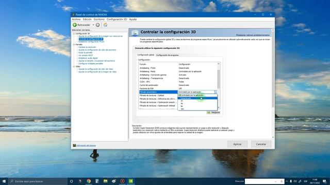The width and height of the screenshot is (330, 185).
Task: Open Configurar múltiples pantallas task
Action: click(x=91, y=64)
